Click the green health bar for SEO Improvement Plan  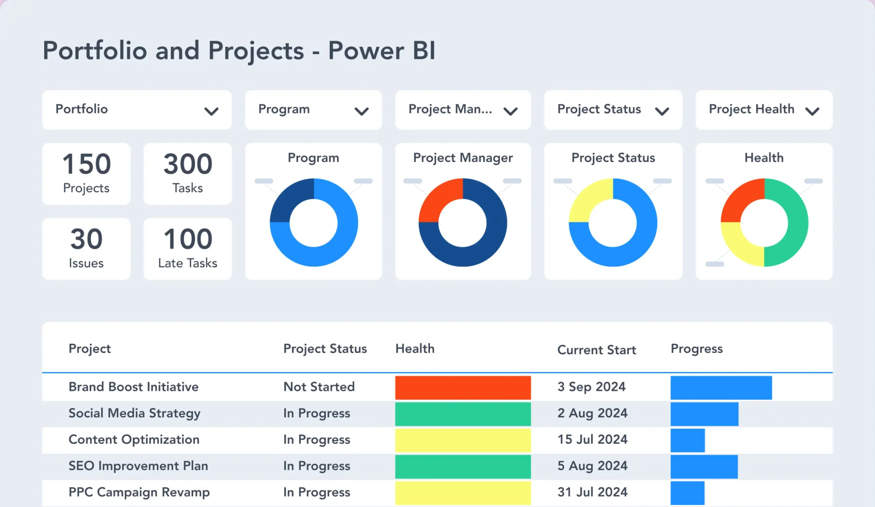coord(462,466)
